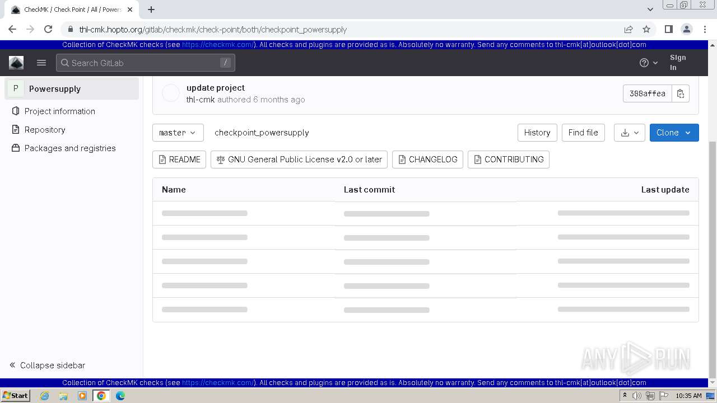Screen dimensions: 717x403
Task: Bookmark this tab star icon
Action: (646, 29)
